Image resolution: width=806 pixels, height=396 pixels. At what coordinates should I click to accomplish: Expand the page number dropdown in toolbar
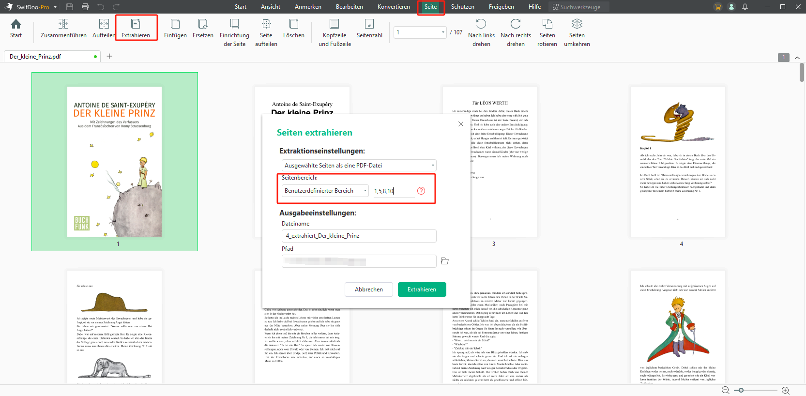coord(443,32)
